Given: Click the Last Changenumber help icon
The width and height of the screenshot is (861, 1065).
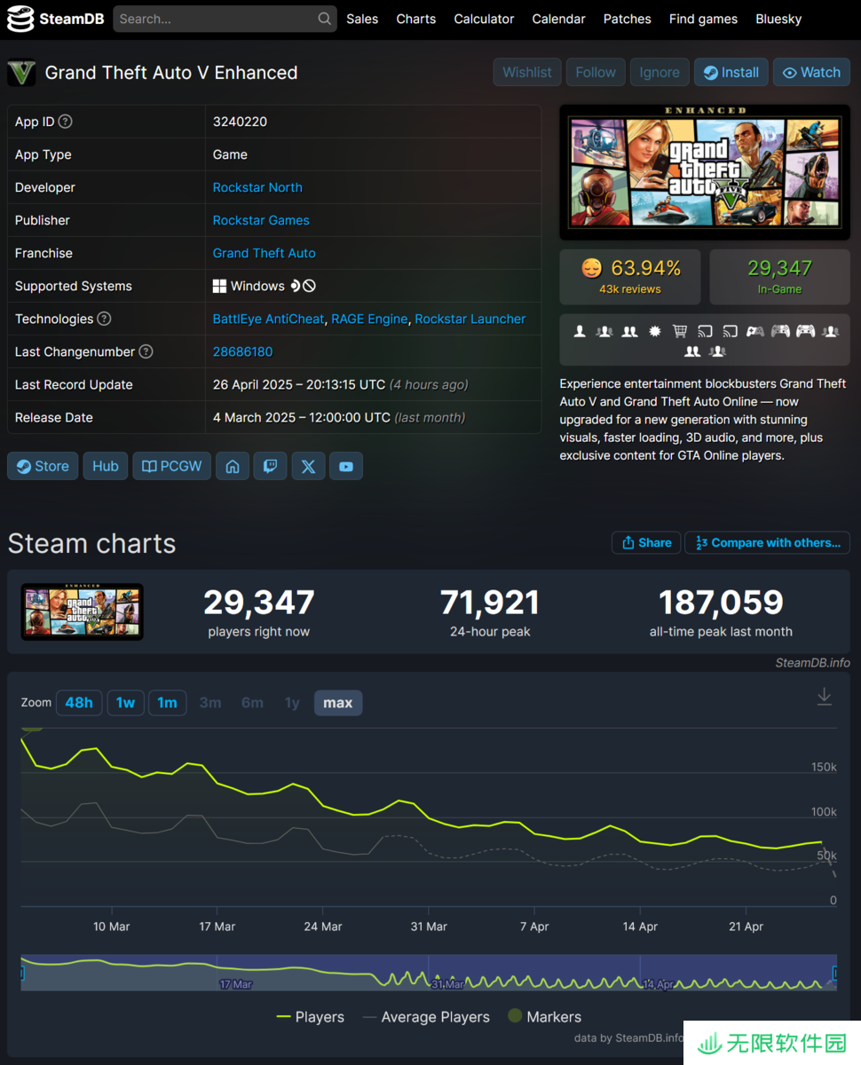Looking at the screenshot, I should pos(146,351).
